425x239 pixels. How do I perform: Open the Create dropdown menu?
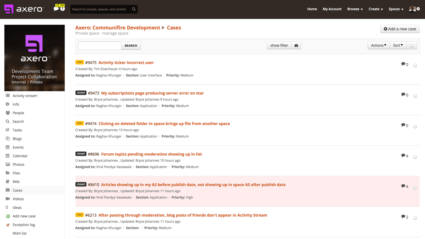point(376,9)
